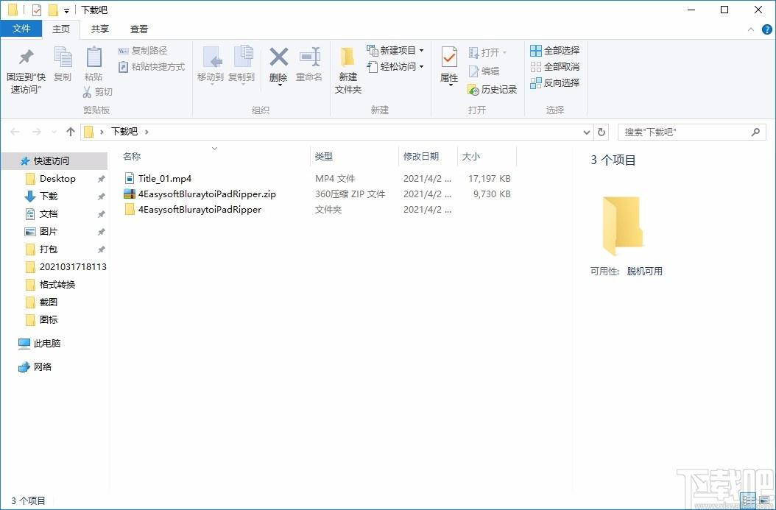The width and height of the screenshot is (776, 510).
Task: Click the Rename icon
Action: coord(310,57)
